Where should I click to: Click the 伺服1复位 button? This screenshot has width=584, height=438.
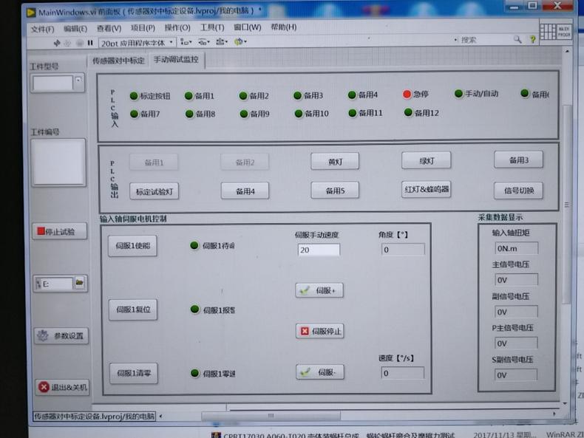pos(133,309)
